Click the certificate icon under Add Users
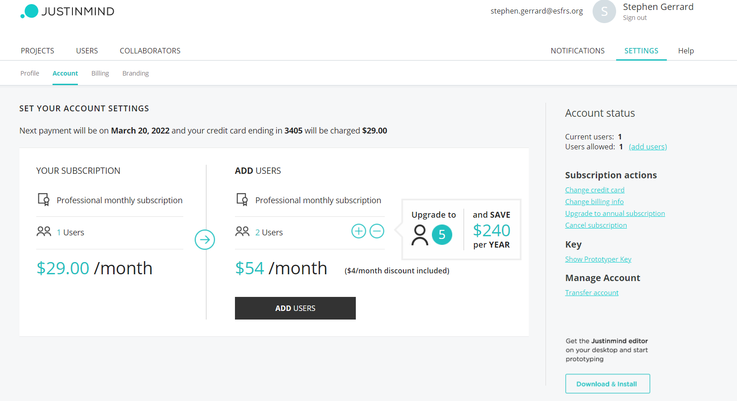Image resolution: width=737 pixels, height=401 pixels. click(242, 200)
